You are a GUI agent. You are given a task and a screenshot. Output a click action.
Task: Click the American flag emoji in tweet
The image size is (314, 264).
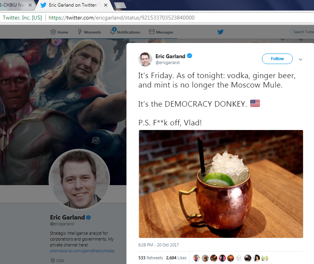pos(255,103)
